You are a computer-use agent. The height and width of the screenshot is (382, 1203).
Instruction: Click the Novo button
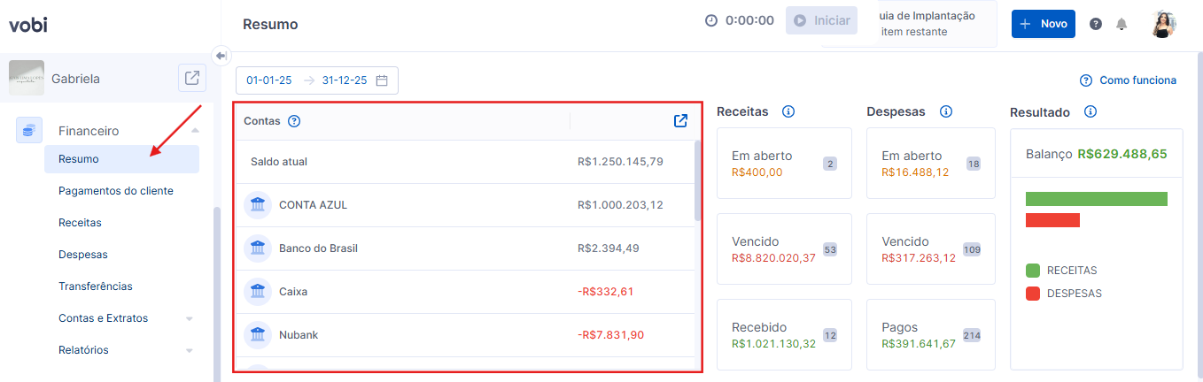click(x=1043, y=24)
